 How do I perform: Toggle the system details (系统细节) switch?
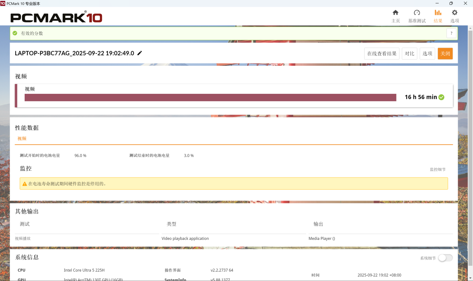coord(445,258)
